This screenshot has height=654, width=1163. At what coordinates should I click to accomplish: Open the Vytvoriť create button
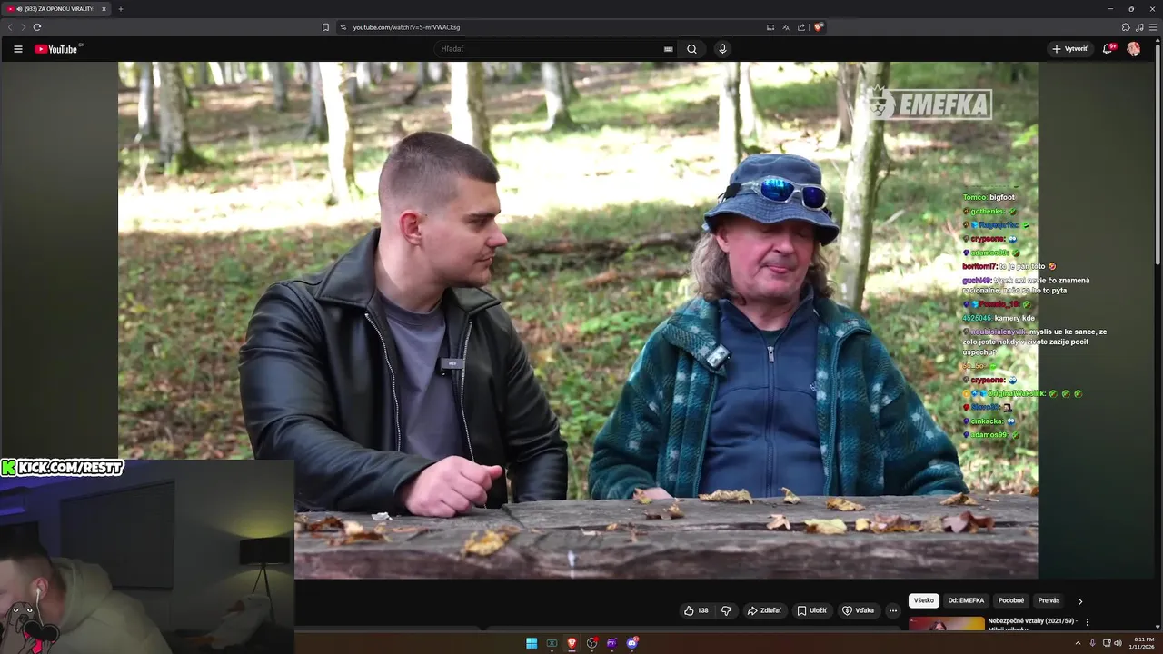1069,49
